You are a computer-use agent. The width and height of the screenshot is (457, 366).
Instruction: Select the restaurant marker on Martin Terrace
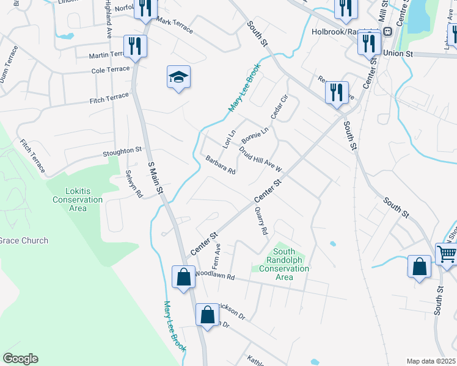[x=135, y=47]
